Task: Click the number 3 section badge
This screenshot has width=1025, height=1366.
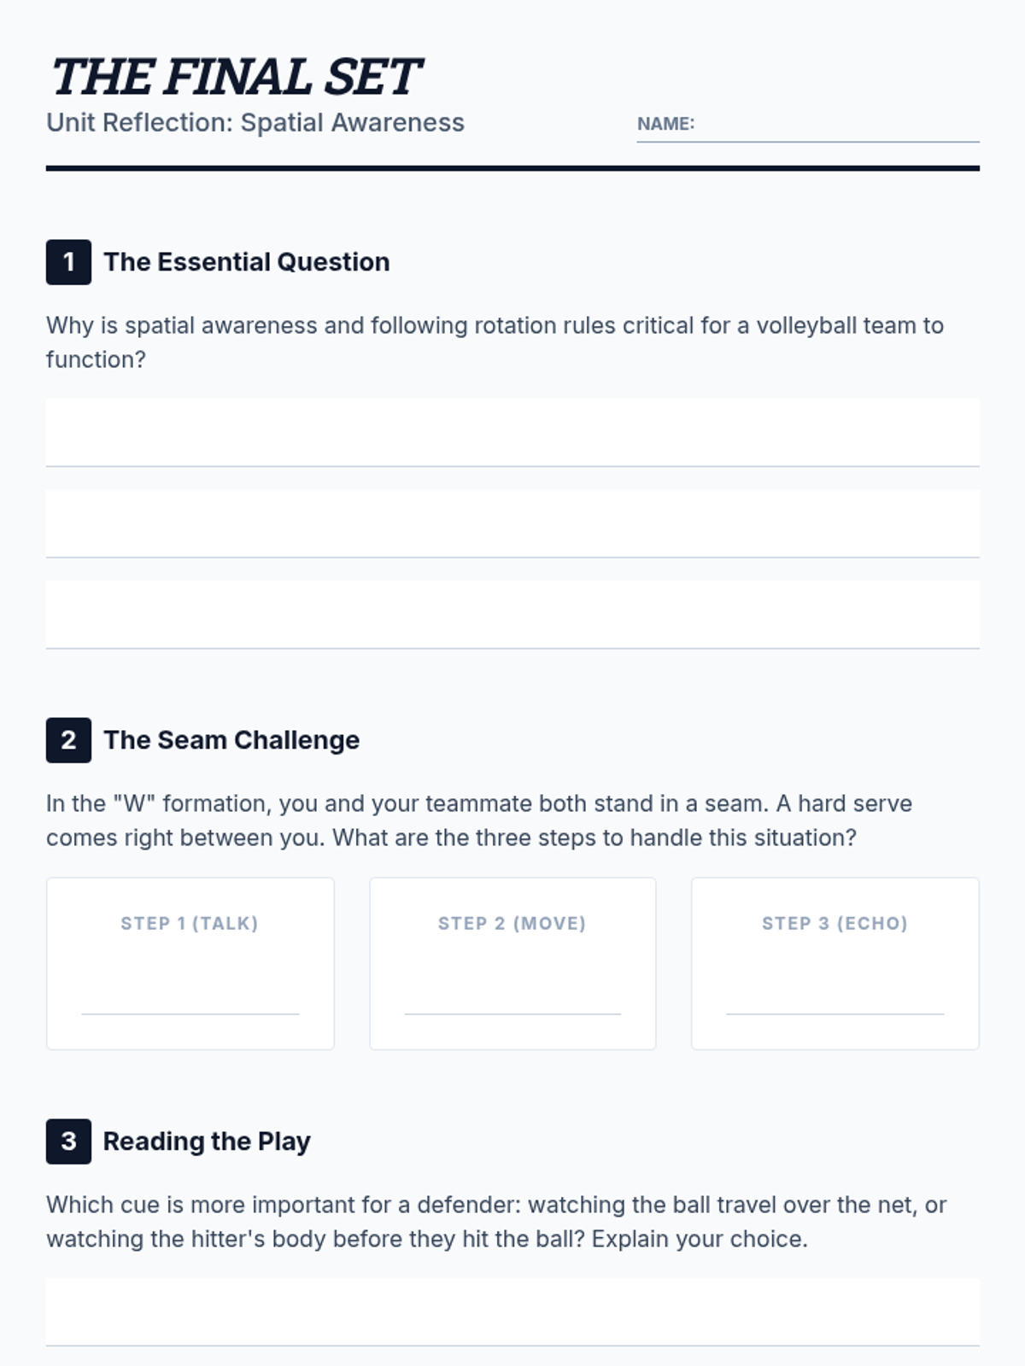Action: (68, 1141)
